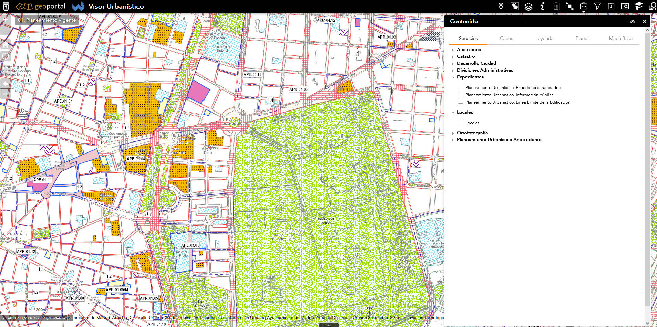Collapse the Expedientes group
Viewport: 657px width, 327px height.
453,77
